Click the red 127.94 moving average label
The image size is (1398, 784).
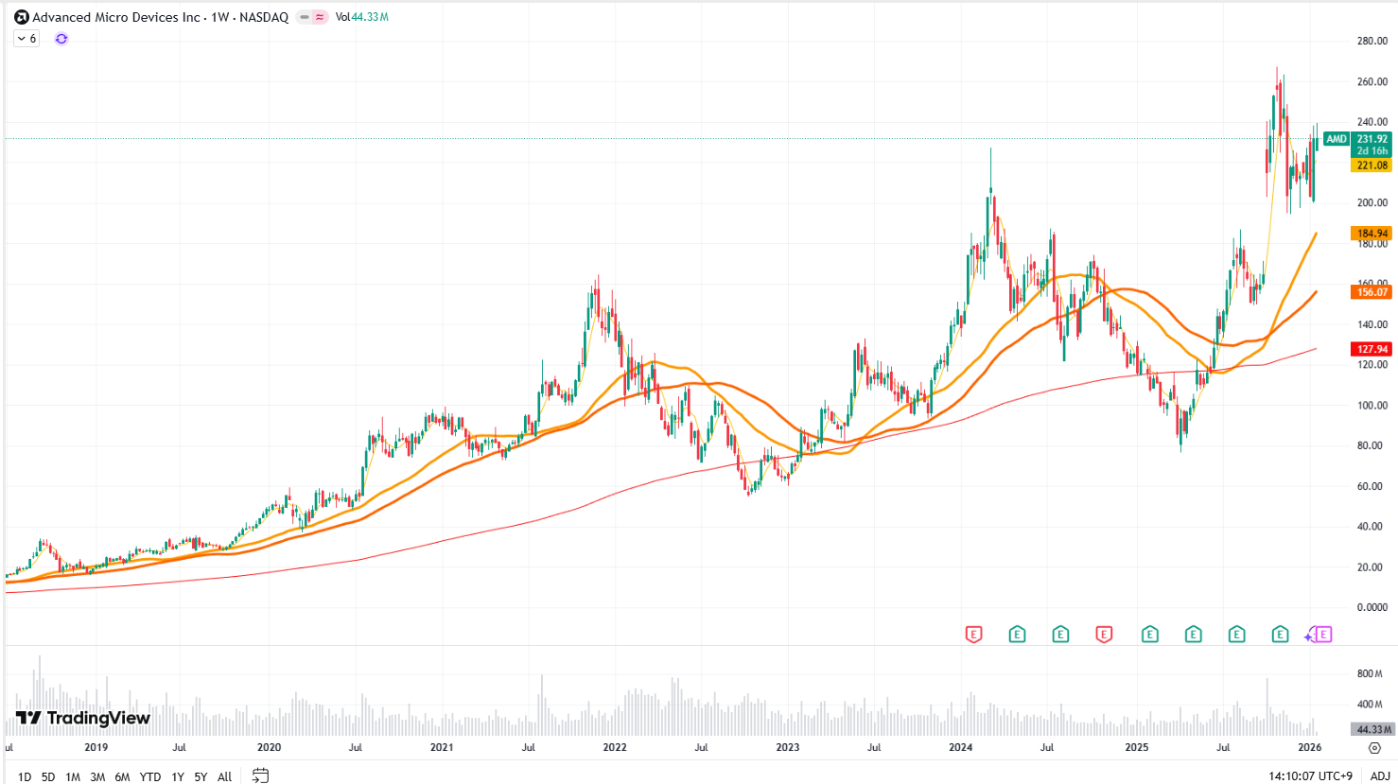(x=1372, y=349)
